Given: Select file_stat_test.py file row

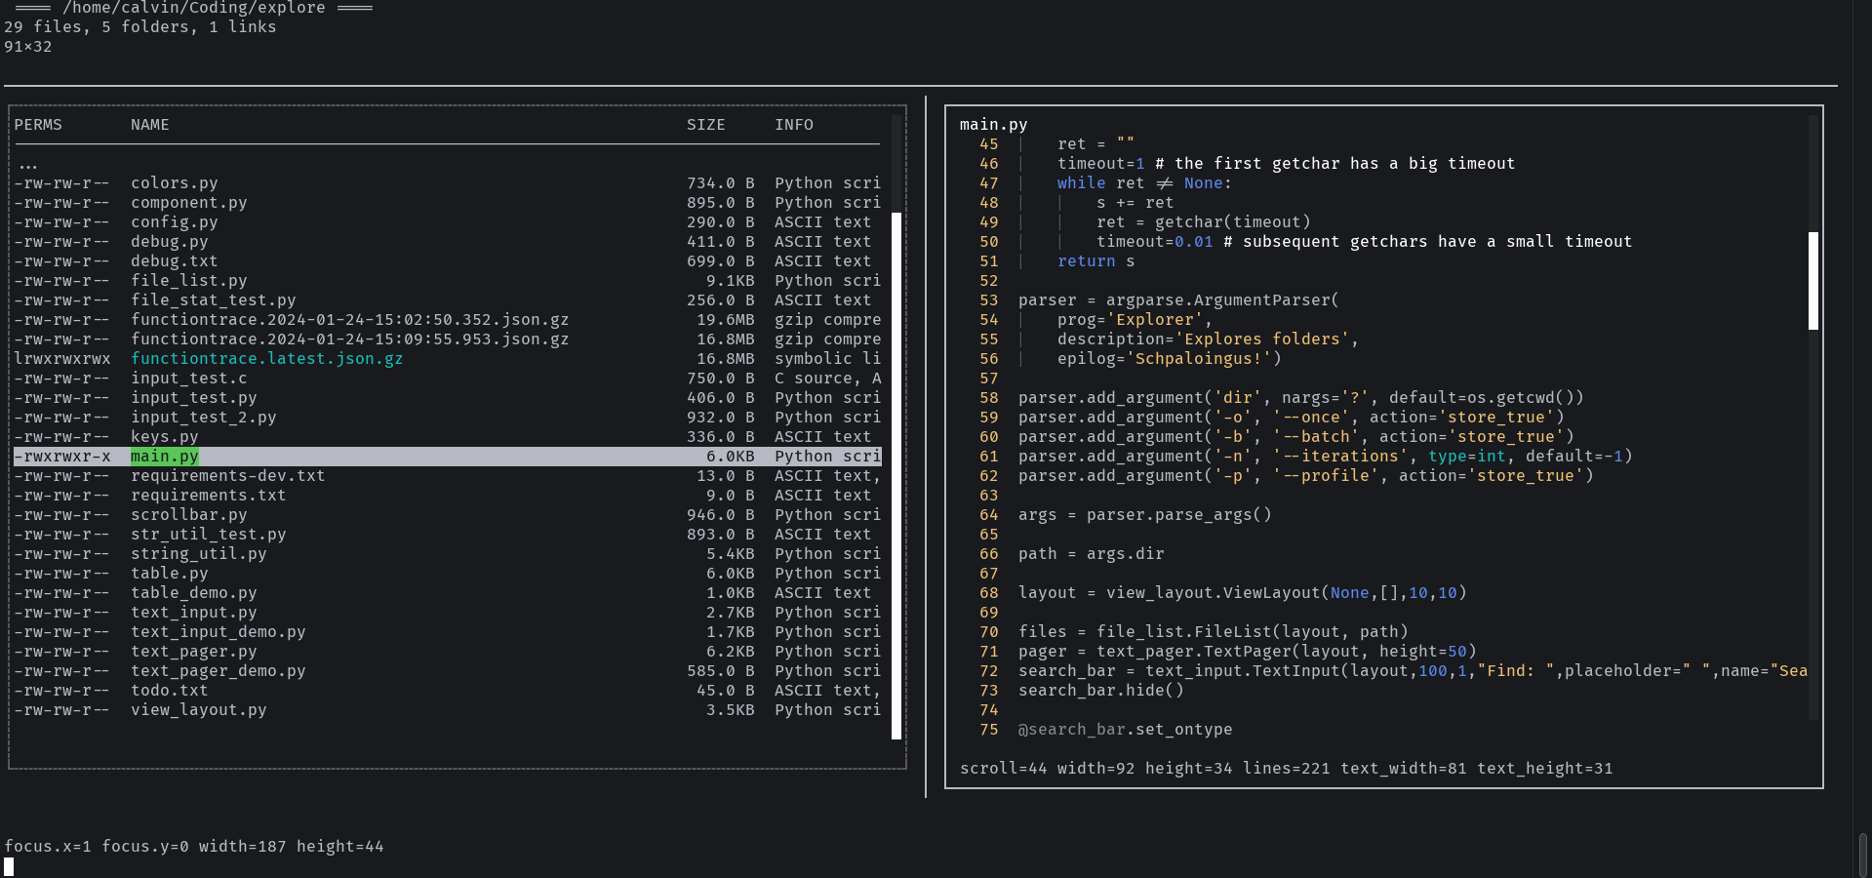Looking at the screenshot, I should (x=447, y=300).
